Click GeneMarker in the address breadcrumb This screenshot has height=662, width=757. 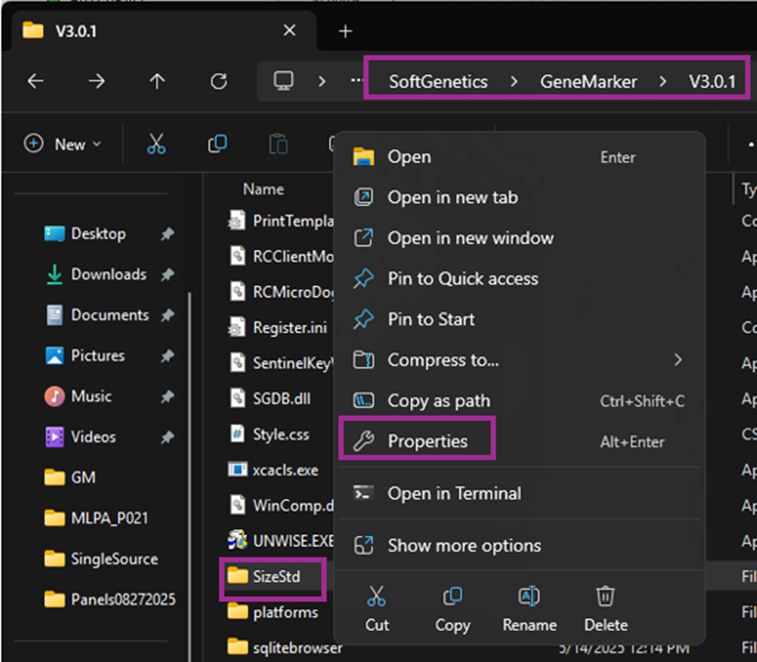tap(587, 81)
